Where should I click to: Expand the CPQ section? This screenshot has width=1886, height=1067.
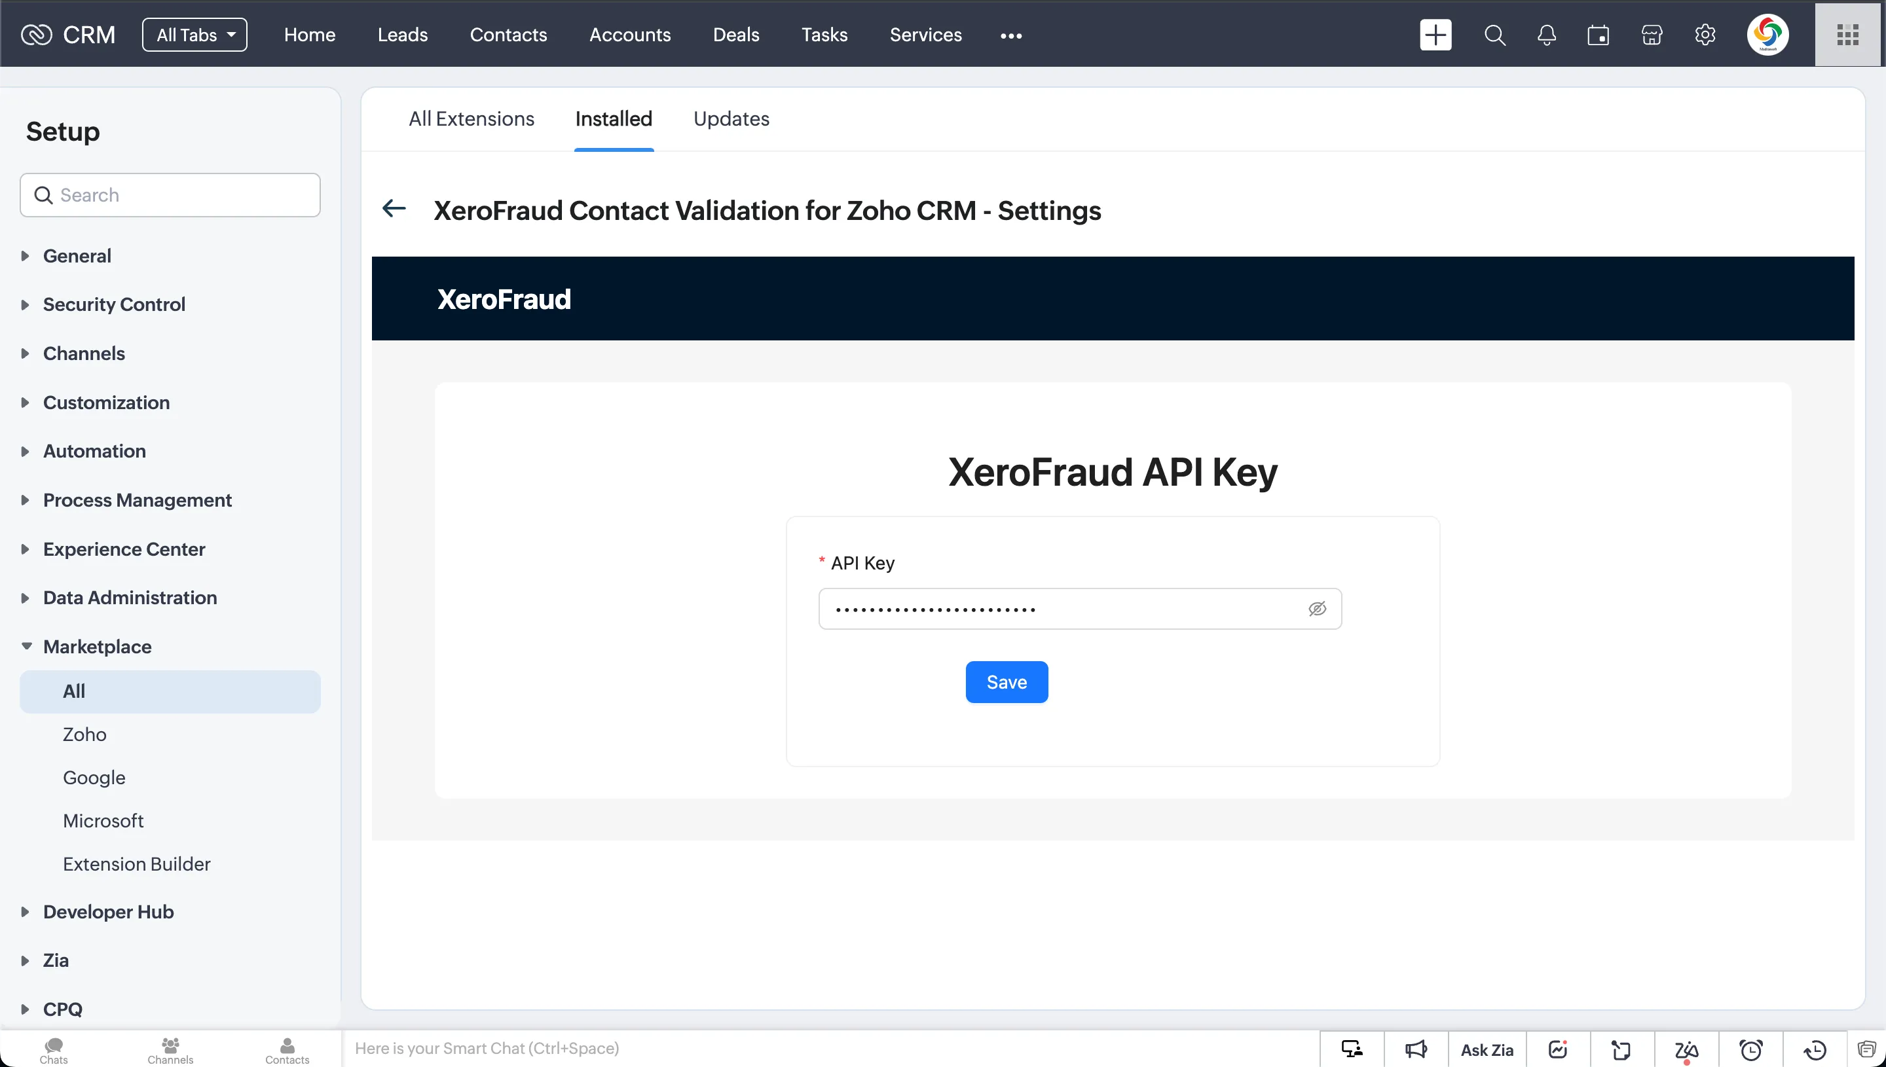62,1009
